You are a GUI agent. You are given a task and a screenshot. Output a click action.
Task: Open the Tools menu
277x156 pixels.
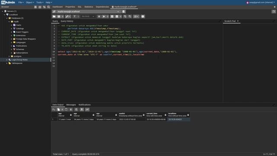40,3
